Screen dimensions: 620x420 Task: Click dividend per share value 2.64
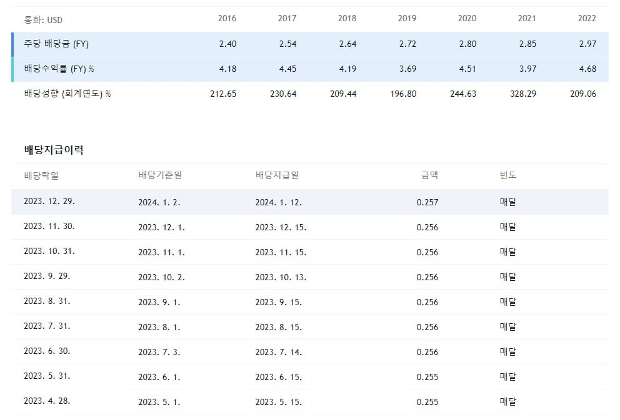pos(348,44)
